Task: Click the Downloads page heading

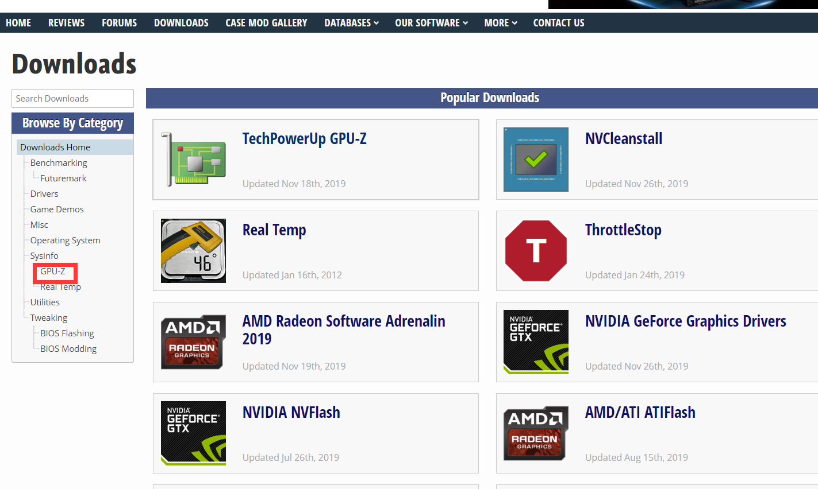Action: (74, 64)
